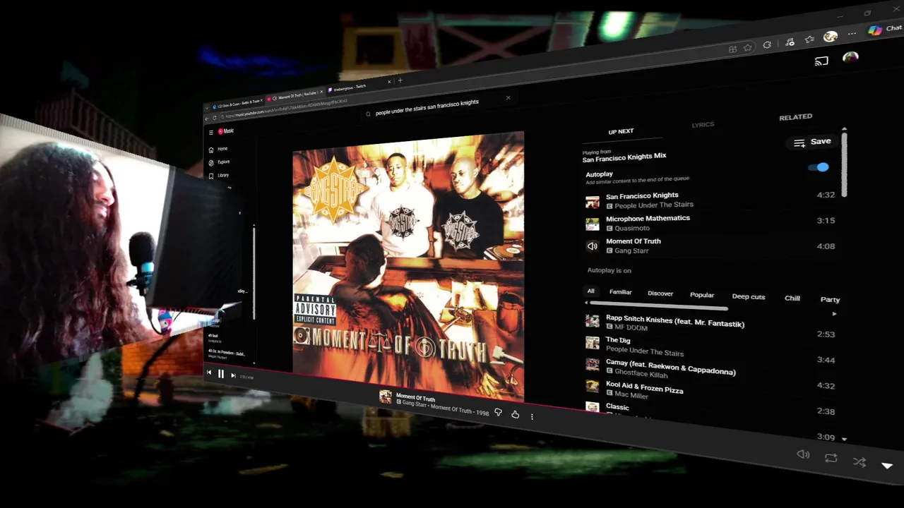The image size is (904, 508).
Task: Pause the currently playing song
Action: 220,375
